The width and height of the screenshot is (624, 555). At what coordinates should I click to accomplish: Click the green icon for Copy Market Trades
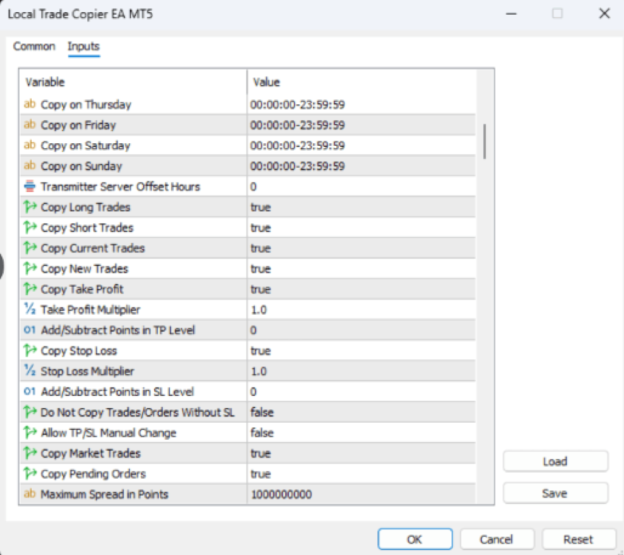point(30,453)
